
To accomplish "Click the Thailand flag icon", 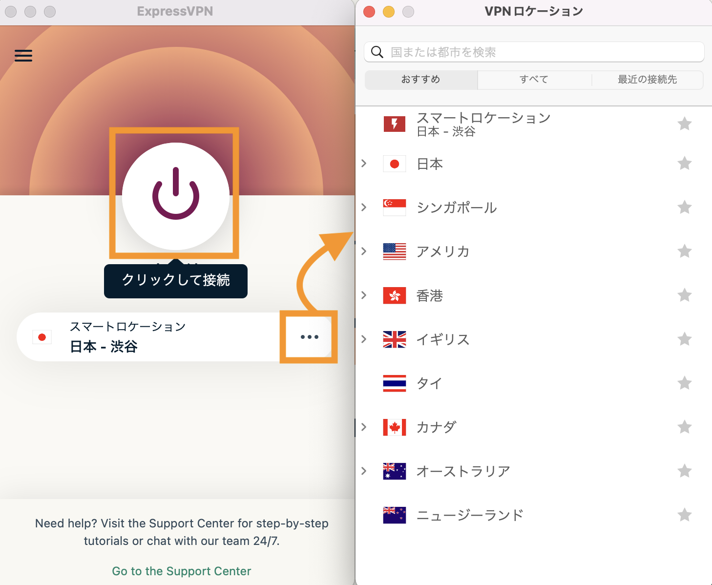I will point(395,383).
